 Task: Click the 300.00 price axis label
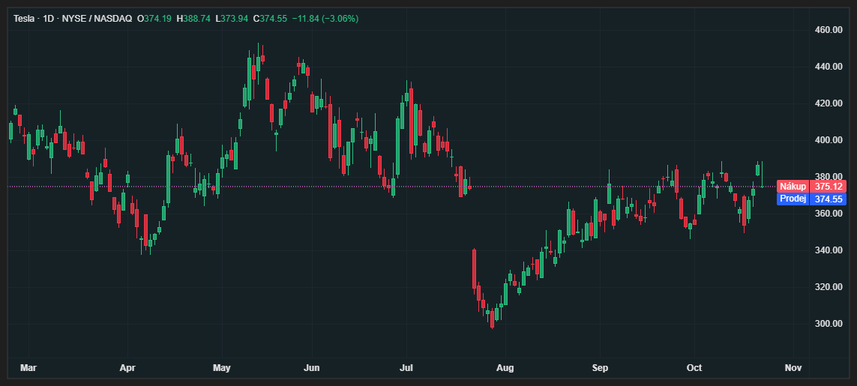[829, 324]
